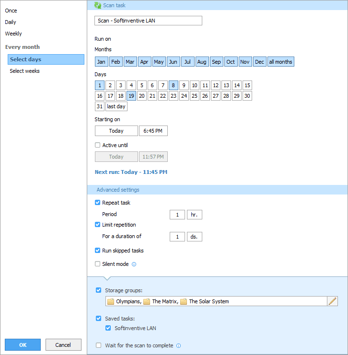Toggle day 15 in the Days grid
The image size is (348, 355).
coord(247,85)
